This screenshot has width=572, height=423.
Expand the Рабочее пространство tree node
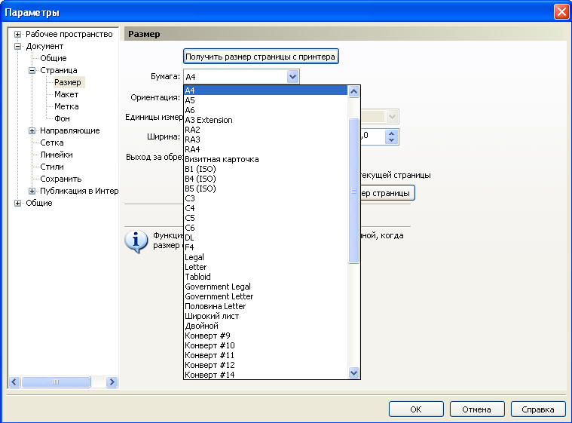17,34
